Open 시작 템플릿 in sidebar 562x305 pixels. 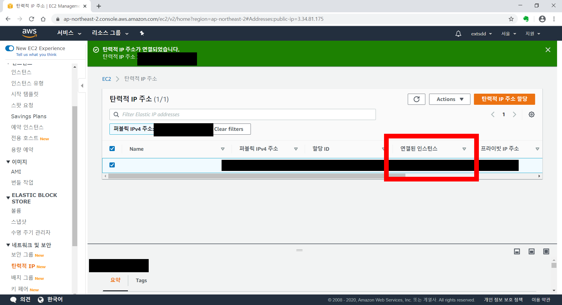click(25, 94)
